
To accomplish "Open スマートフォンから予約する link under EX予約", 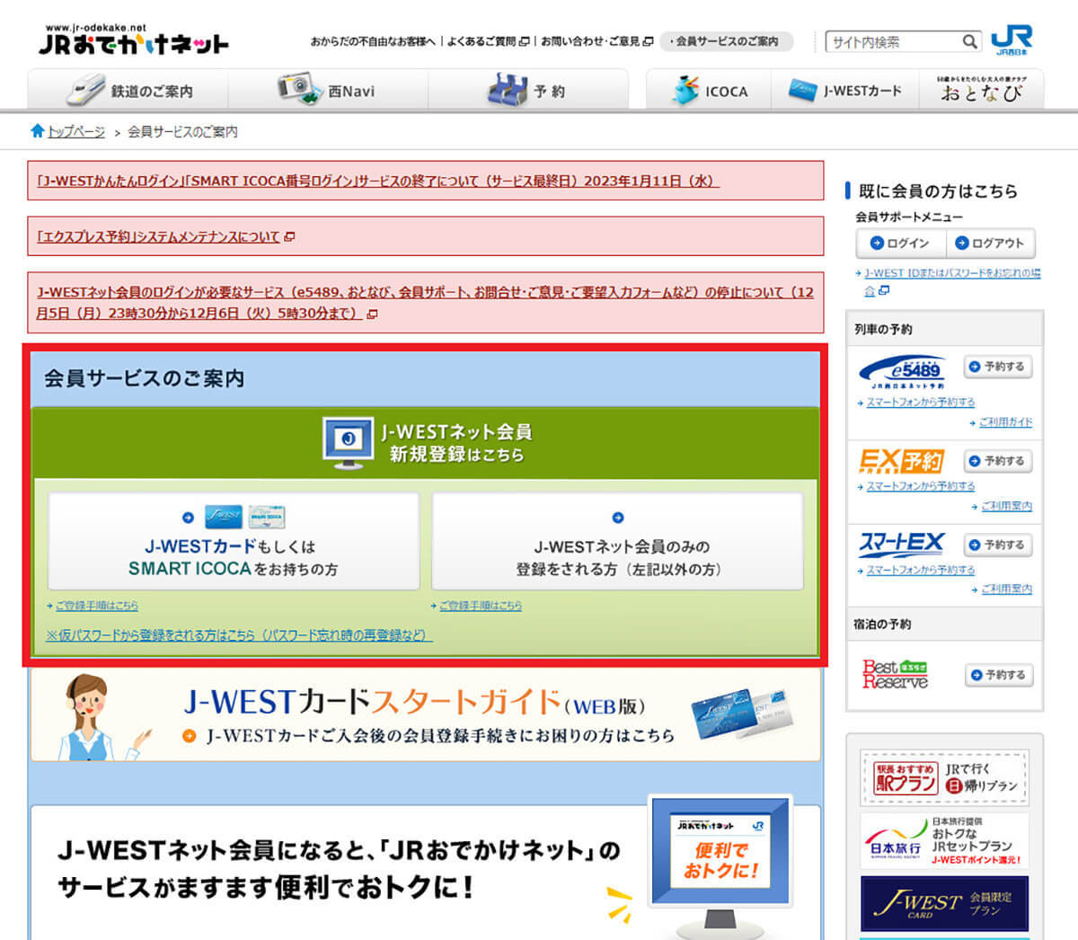I will [x=920, y=486].
